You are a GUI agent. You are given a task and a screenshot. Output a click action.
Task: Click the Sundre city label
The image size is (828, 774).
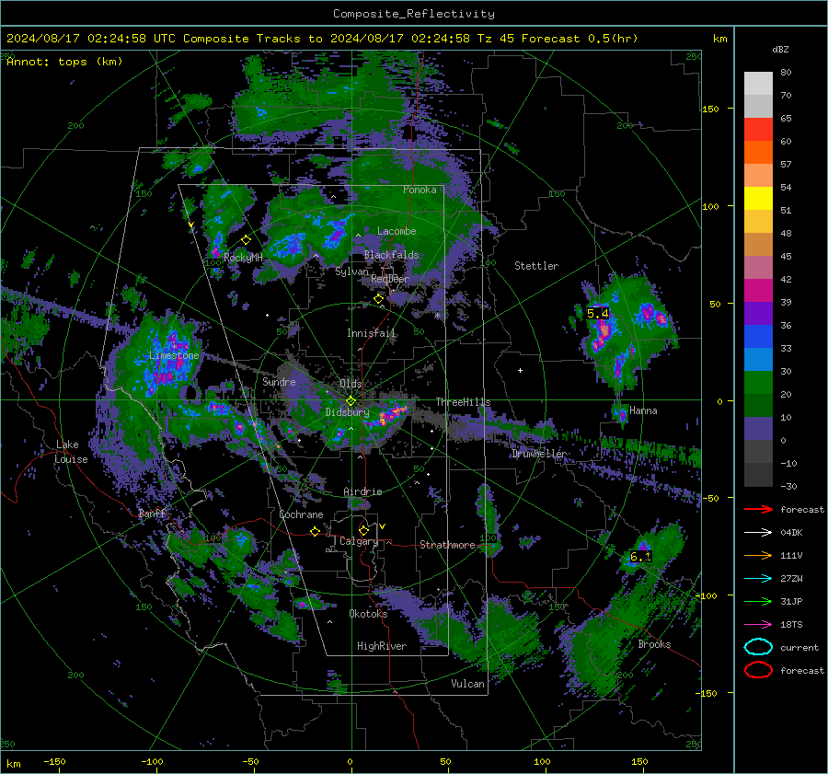[279, 381]
